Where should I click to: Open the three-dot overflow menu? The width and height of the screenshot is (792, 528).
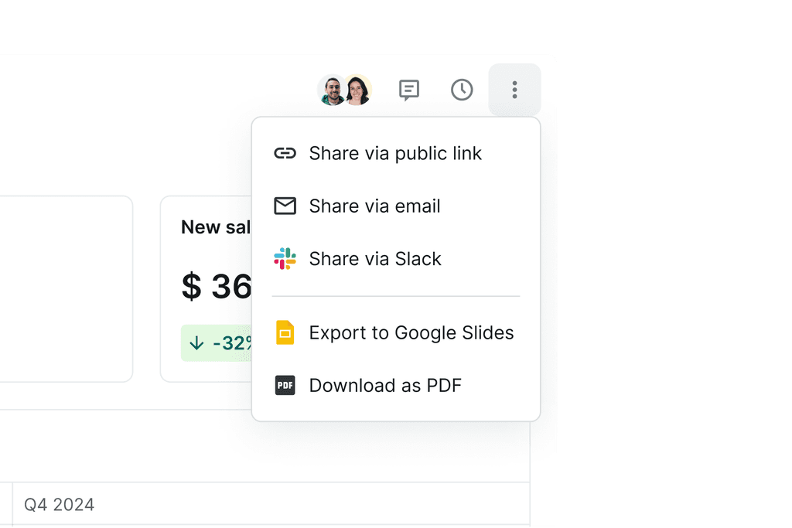[514, 90]
